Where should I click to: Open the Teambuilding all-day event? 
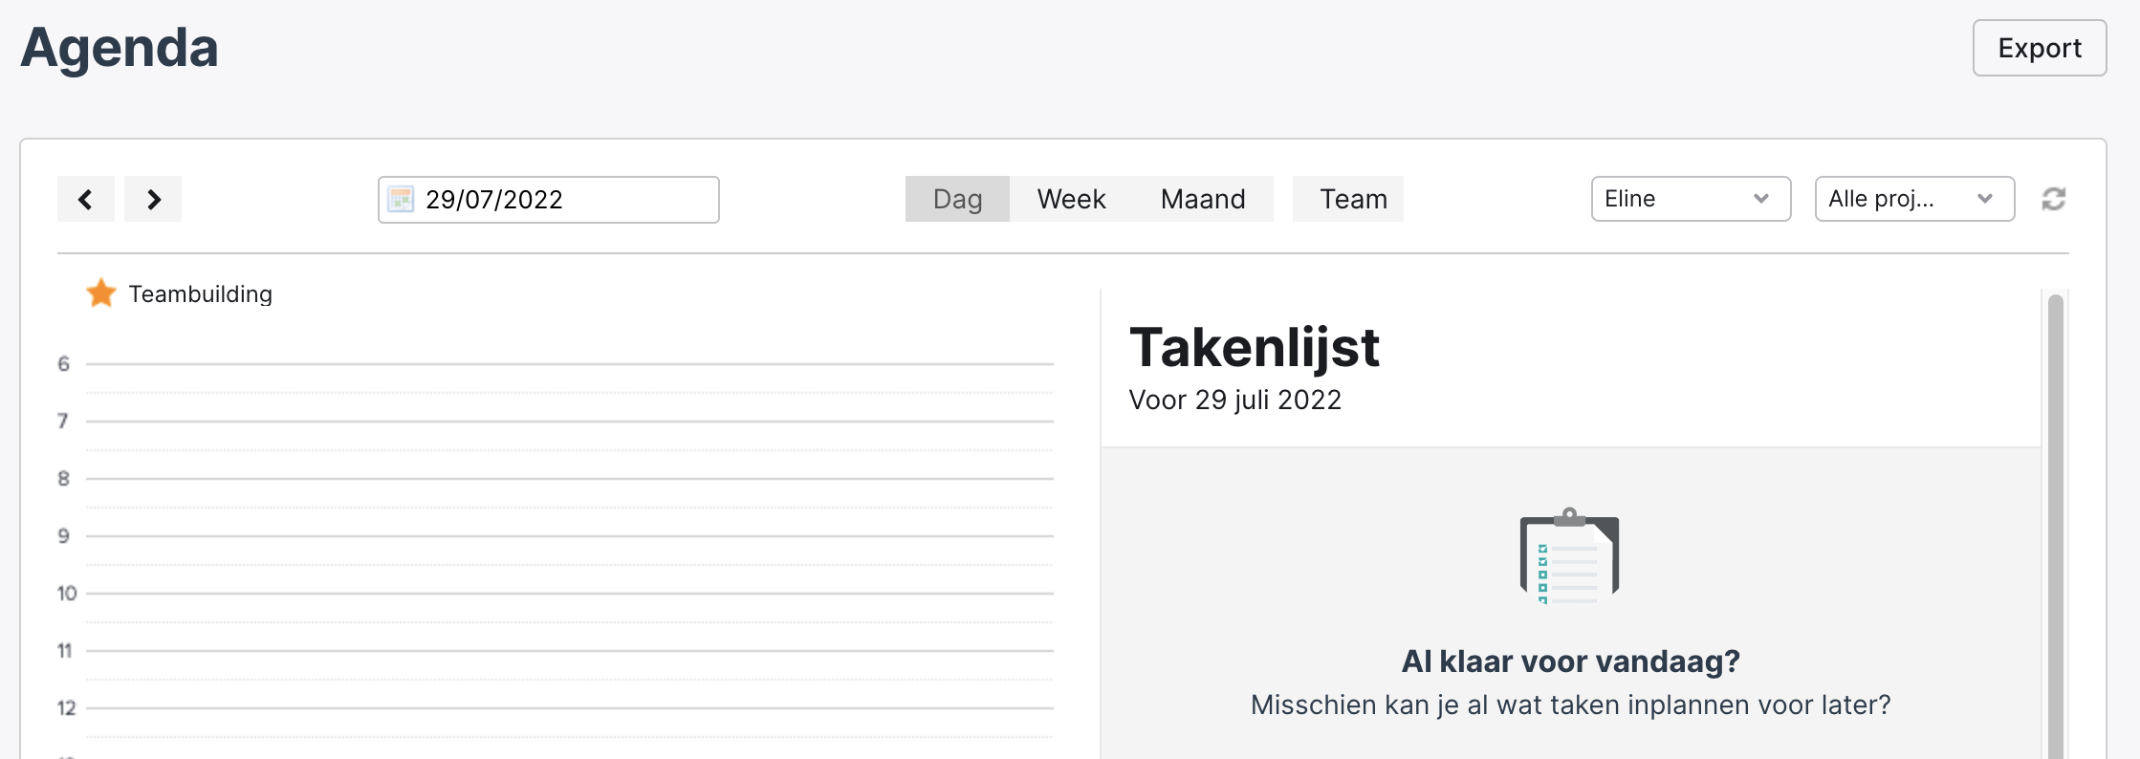pyautogui.click(x=200, y=293)
